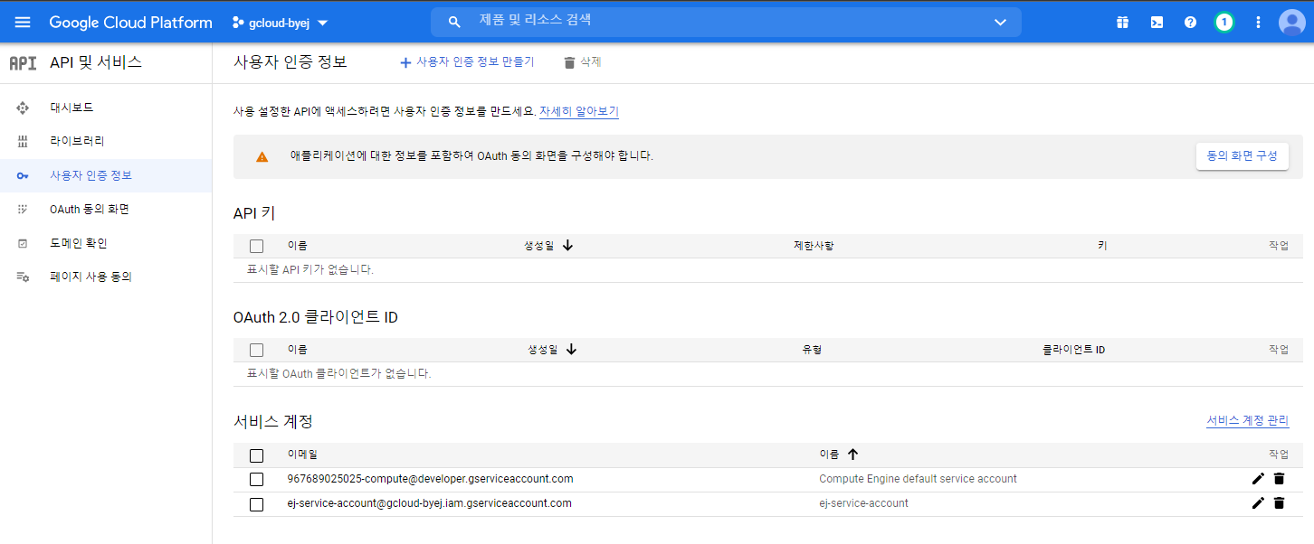Open ej-service-account@gcloud-byej.iam.gserviceaccount.com email
The image size is (1314, 544).
429,503
